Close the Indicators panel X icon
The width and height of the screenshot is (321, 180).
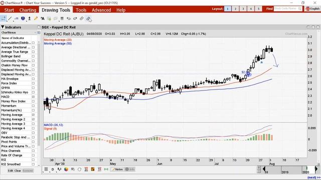click(39, 27)
